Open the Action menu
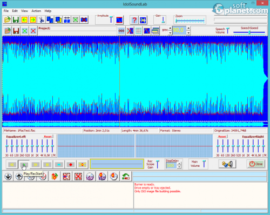 [36, 11]
